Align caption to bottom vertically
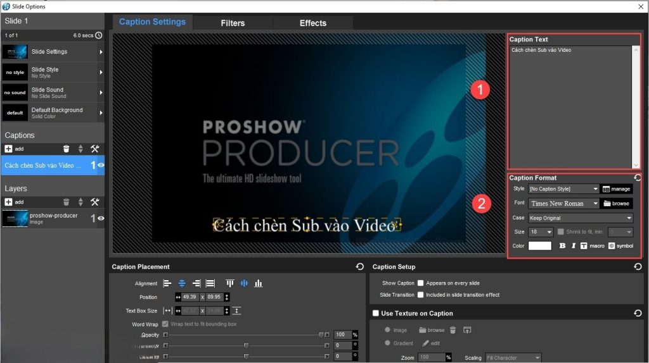649x363 pixels. (x=259, y=283)
